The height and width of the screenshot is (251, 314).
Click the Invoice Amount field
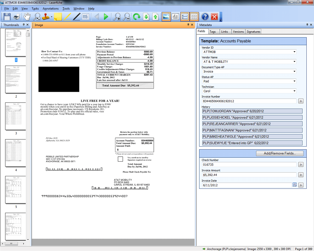(x=249, y=175)
